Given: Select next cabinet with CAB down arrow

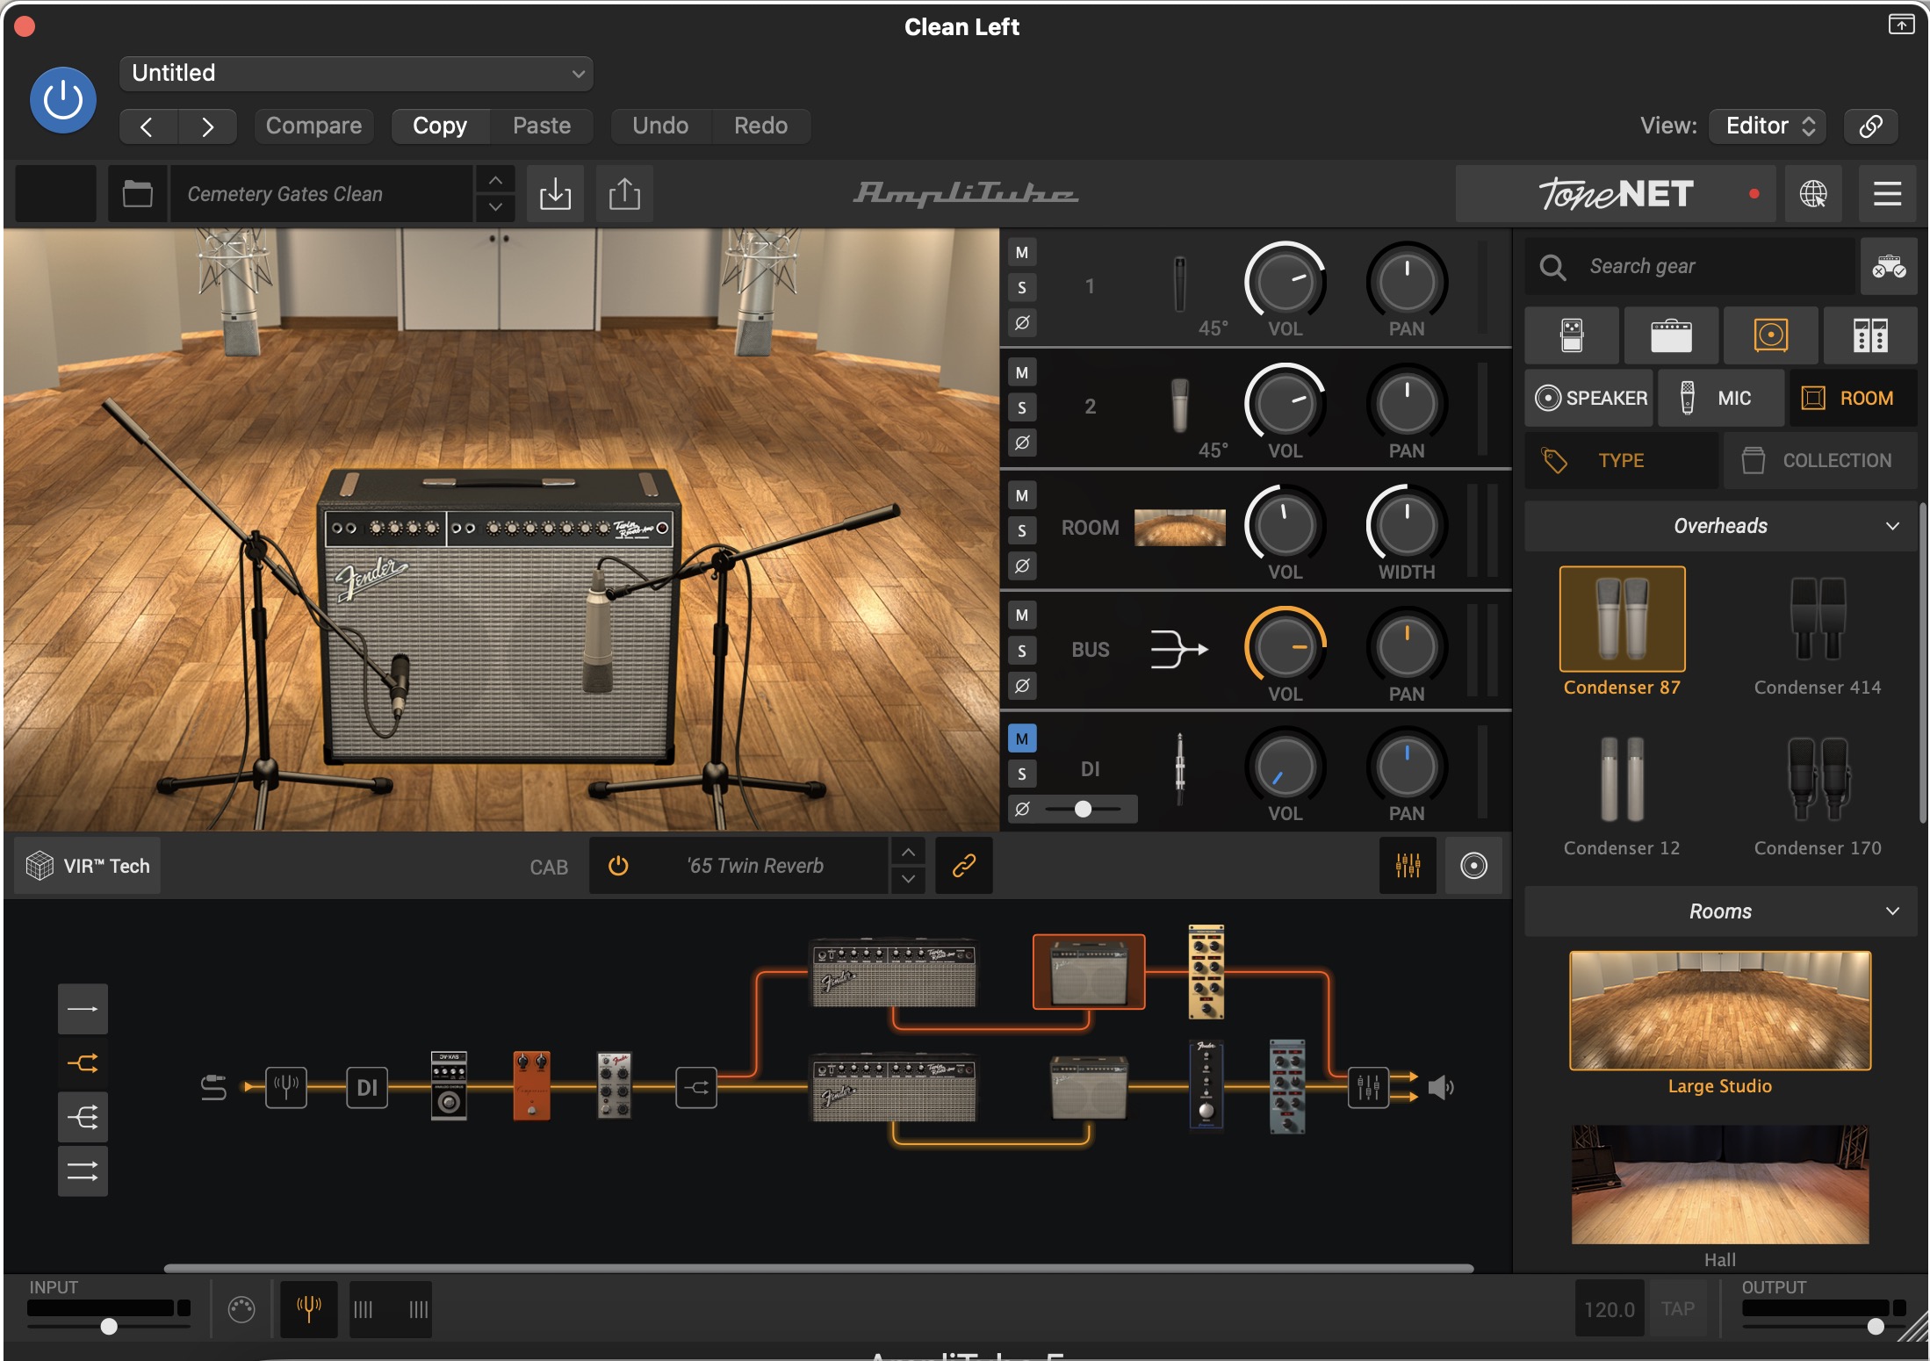Looking at the screenshot, I should 909,879.
